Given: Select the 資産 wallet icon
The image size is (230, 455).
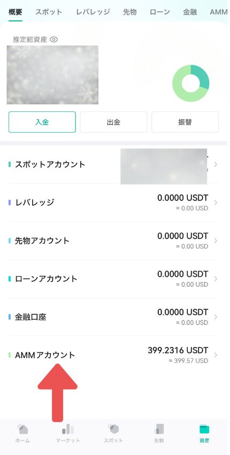Looking at the screenshot, I should pyautogui.click(x=204, y=429).
